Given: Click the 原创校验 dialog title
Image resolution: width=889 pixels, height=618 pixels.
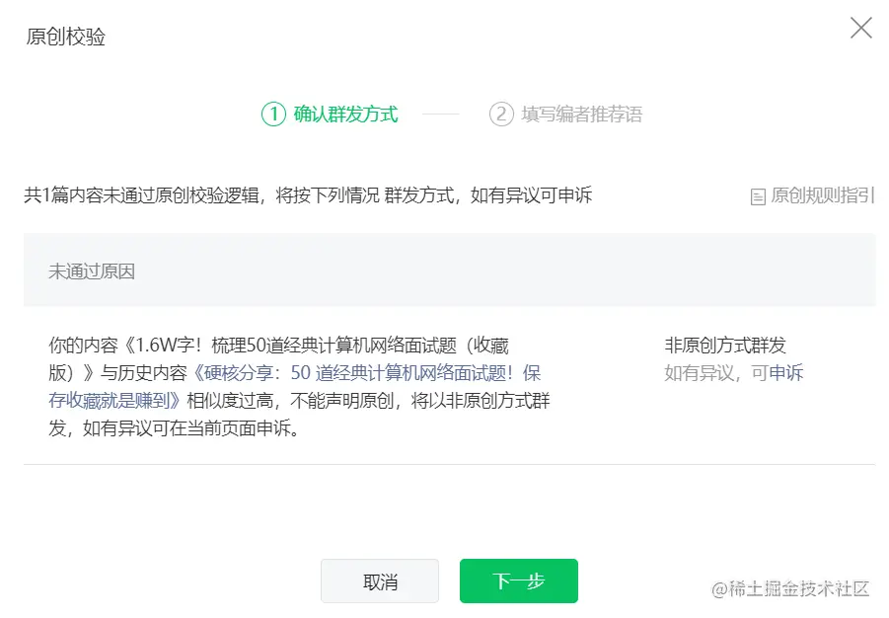Looking at the screenshot, I should [x=66, y=37].
